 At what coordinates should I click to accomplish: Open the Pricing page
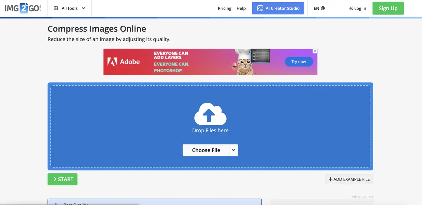225,8
